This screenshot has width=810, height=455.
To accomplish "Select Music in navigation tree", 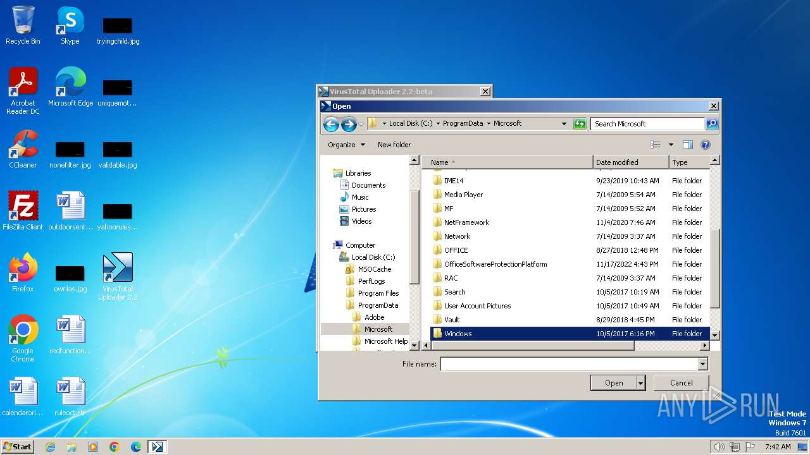I will click(x=354, y=197).
